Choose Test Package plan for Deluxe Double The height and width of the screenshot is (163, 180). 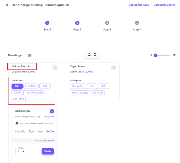click(34, 93)
